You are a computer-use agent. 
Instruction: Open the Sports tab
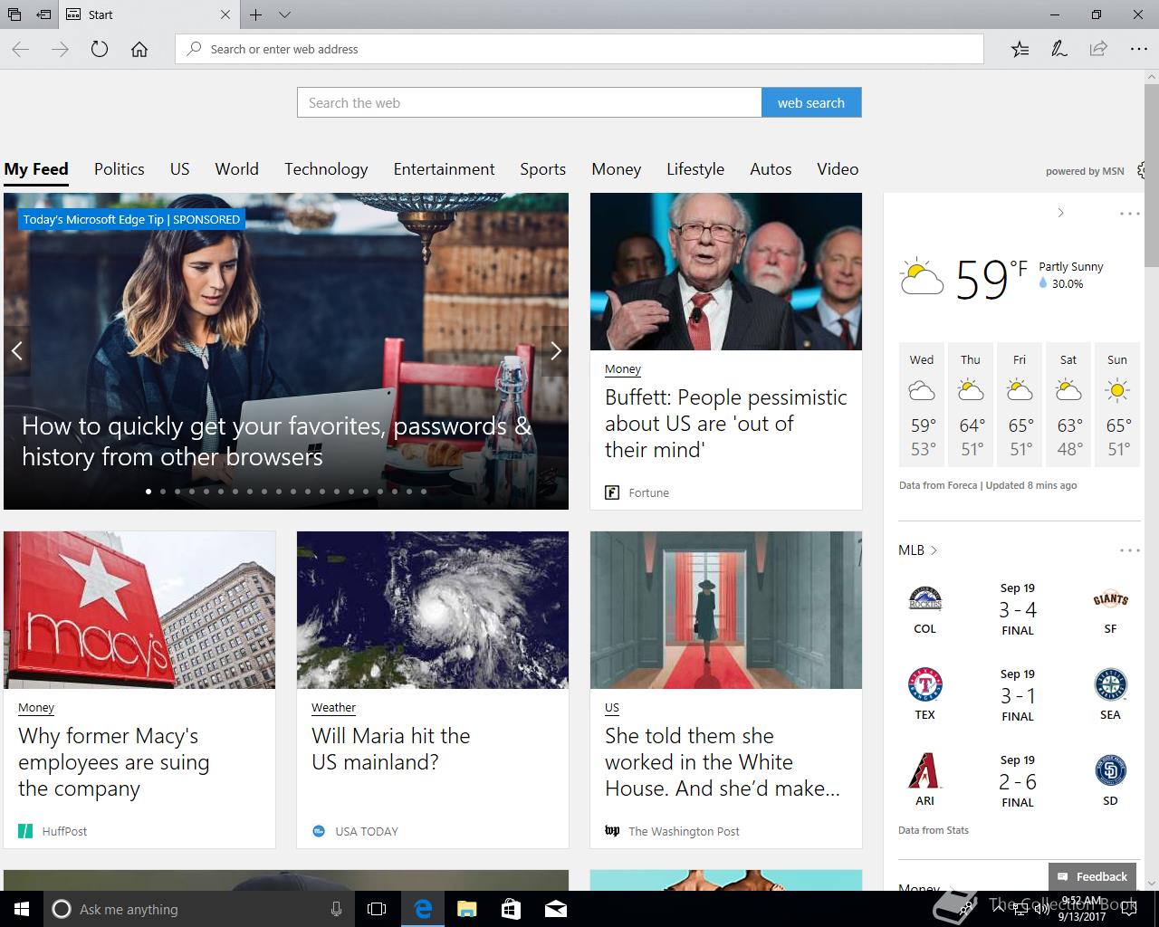[542, 169]
